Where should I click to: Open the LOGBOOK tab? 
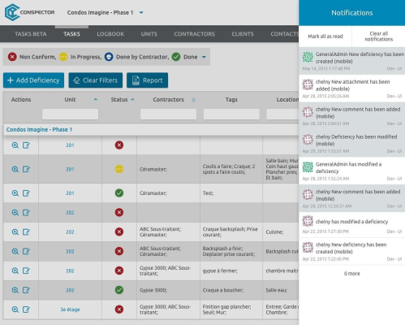[x=110, y=34]
